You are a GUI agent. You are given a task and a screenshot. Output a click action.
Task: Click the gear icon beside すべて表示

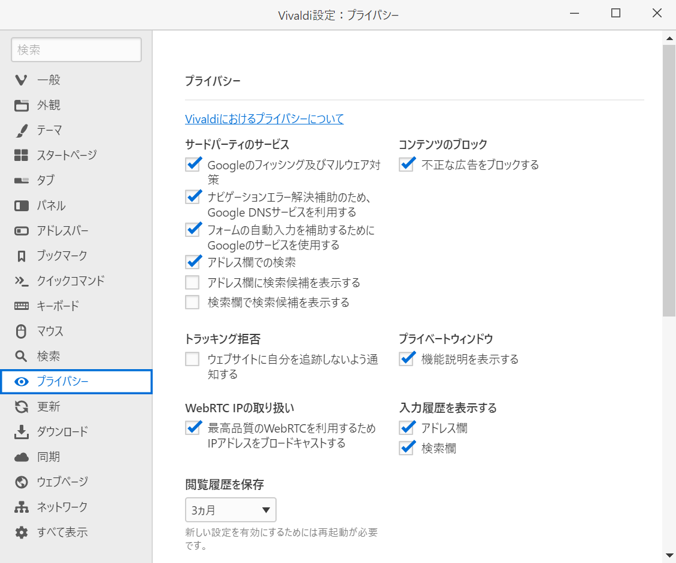click(x=21, y=532)
